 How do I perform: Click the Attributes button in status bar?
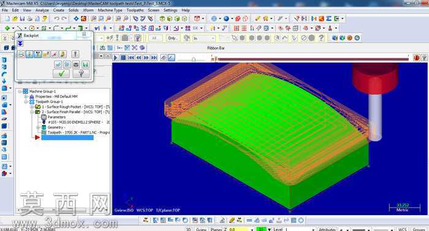(327, 229)
